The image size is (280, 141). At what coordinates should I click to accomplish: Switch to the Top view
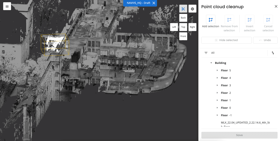(x=183, y=27)
